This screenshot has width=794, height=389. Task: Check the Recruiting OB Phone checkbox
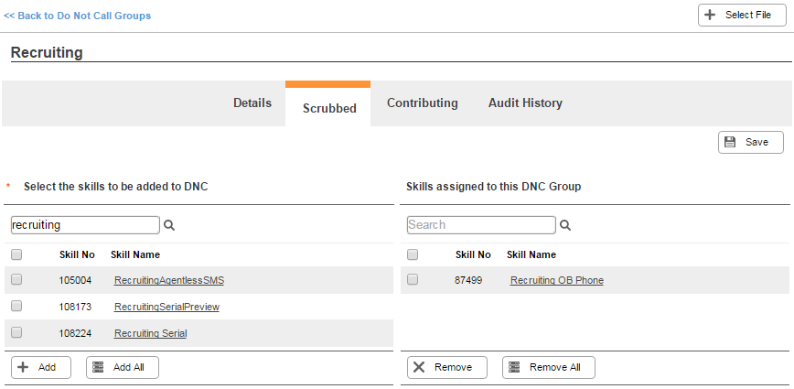coord(413,279)
